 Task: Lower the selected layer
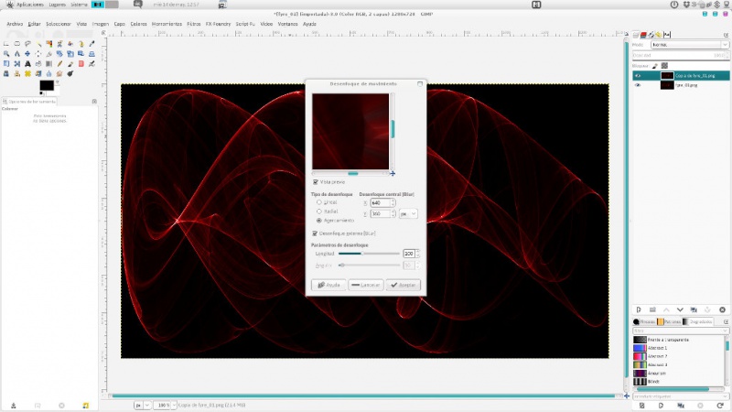680,309
